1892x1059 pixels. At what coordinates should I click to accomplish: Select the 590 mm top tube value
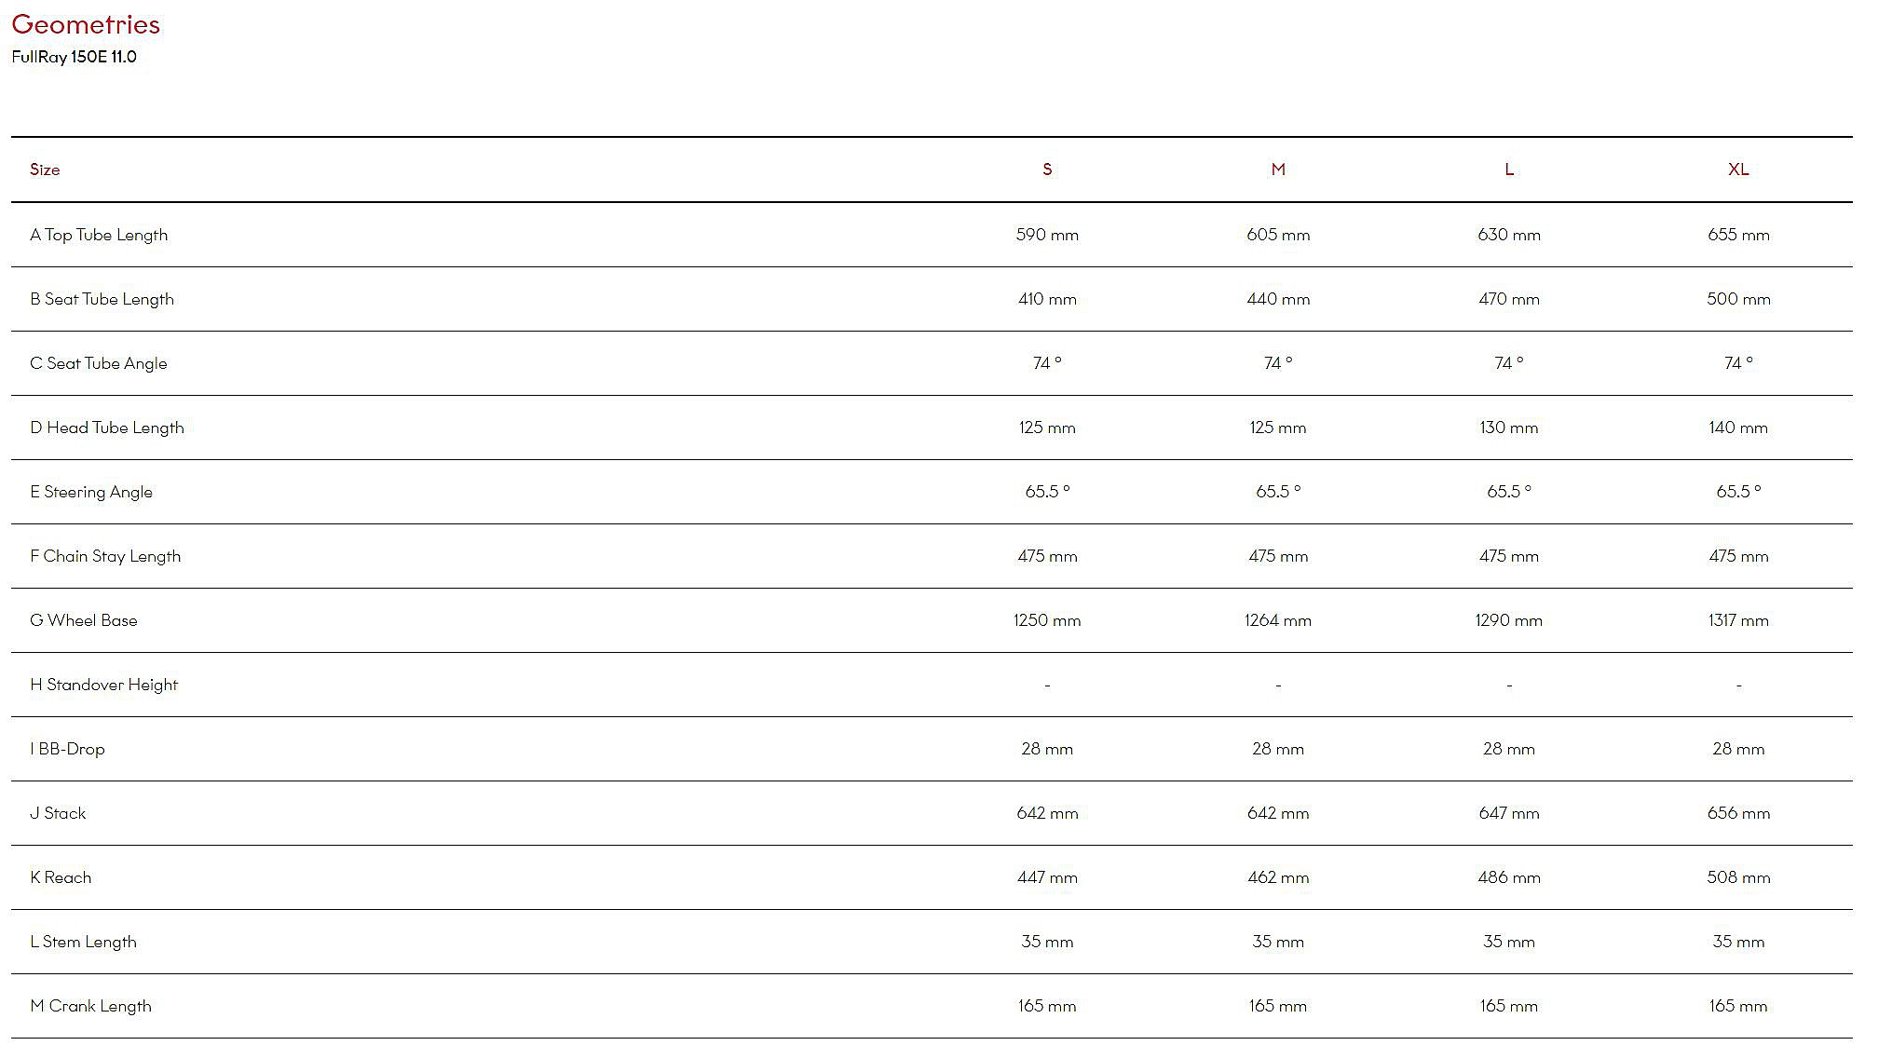pyautogui.click(x=1047, y=235)
